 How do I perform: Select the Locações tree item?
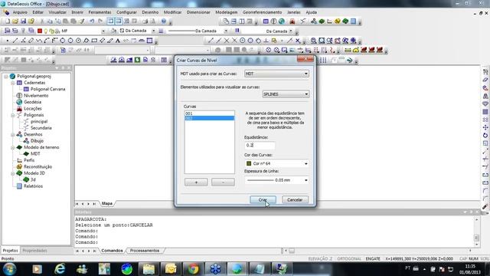tap(32, 109)
